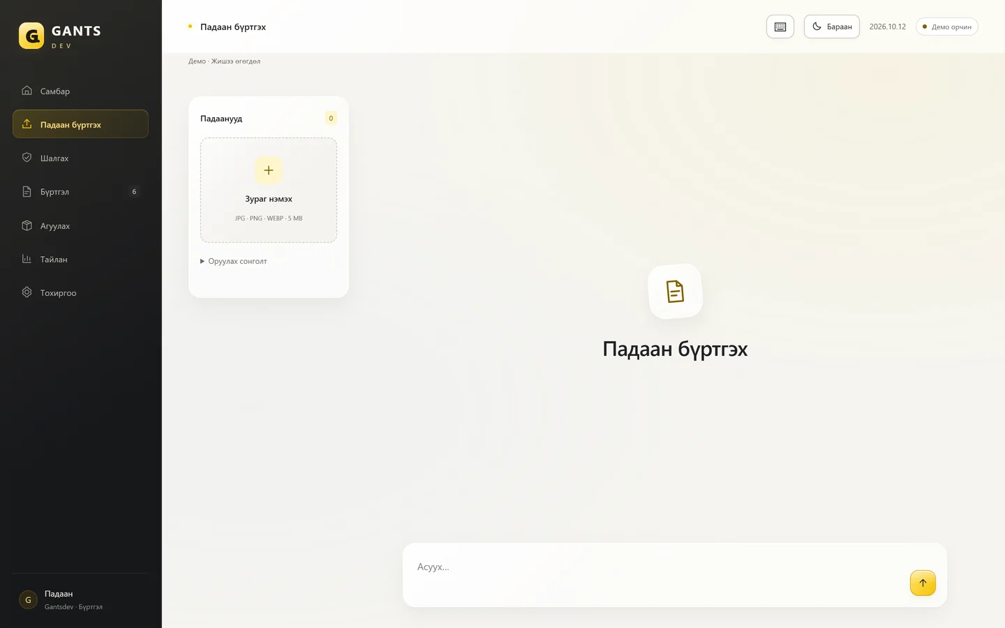Click the Падаанууд panel heading
The height and width of the screenshot is (628, 1005).
pos(221,119)
